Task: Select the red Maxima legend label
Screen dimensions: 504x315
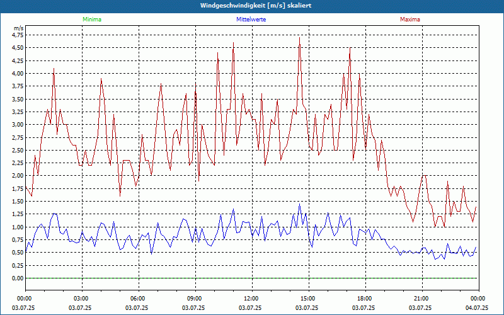Action: pyautogui.click(x=409, y=20)
